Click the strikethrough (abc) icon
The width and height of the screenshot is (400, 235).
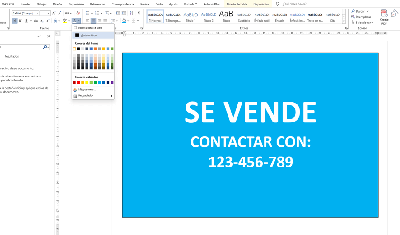point(36,21)
